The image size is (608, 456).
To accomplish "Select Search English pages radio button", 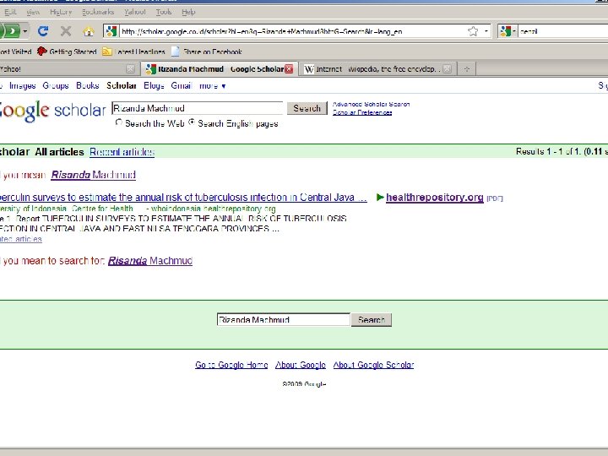I will click(x=192, y=122).
